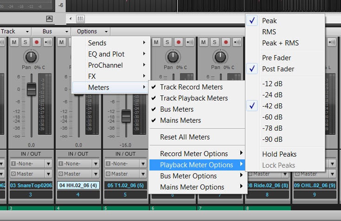Expand Mains Meter Options submenu
341x221 pixels.
[x=197, y=187]
